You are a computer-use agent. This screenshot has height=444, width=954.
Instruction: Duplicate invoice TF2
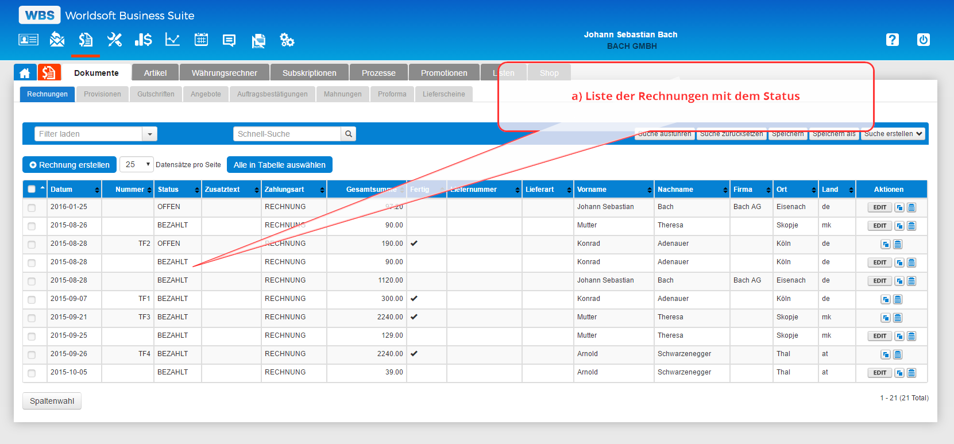[886, 244]
